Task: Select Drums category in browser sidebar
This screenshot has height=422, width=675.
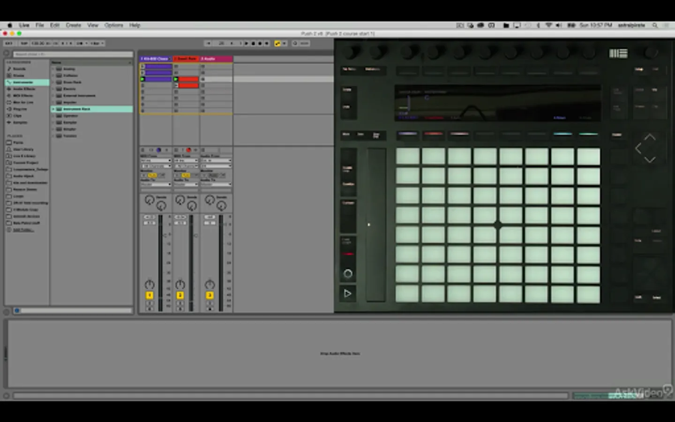Action: click(x=19, y=75)
